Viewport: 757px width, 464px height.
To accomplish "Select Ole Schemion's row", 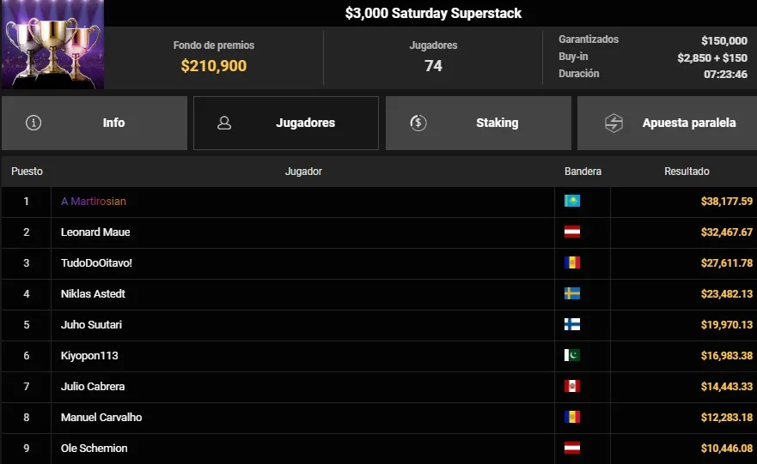I will click(379, 448).
